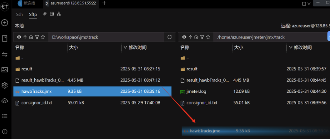The height and width of the screenshot is (139, 330).
Task: Switch to the Ssh tab
Action: (19, 15)
